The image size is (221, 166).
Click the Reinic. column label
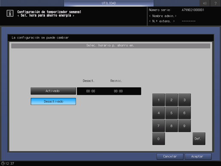click(116, 81)
